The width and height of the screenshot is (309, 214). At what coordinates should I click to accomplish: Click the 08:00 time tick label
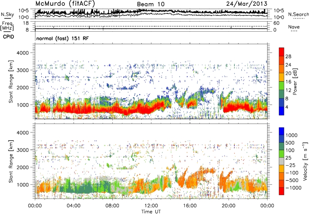(112, 206)
